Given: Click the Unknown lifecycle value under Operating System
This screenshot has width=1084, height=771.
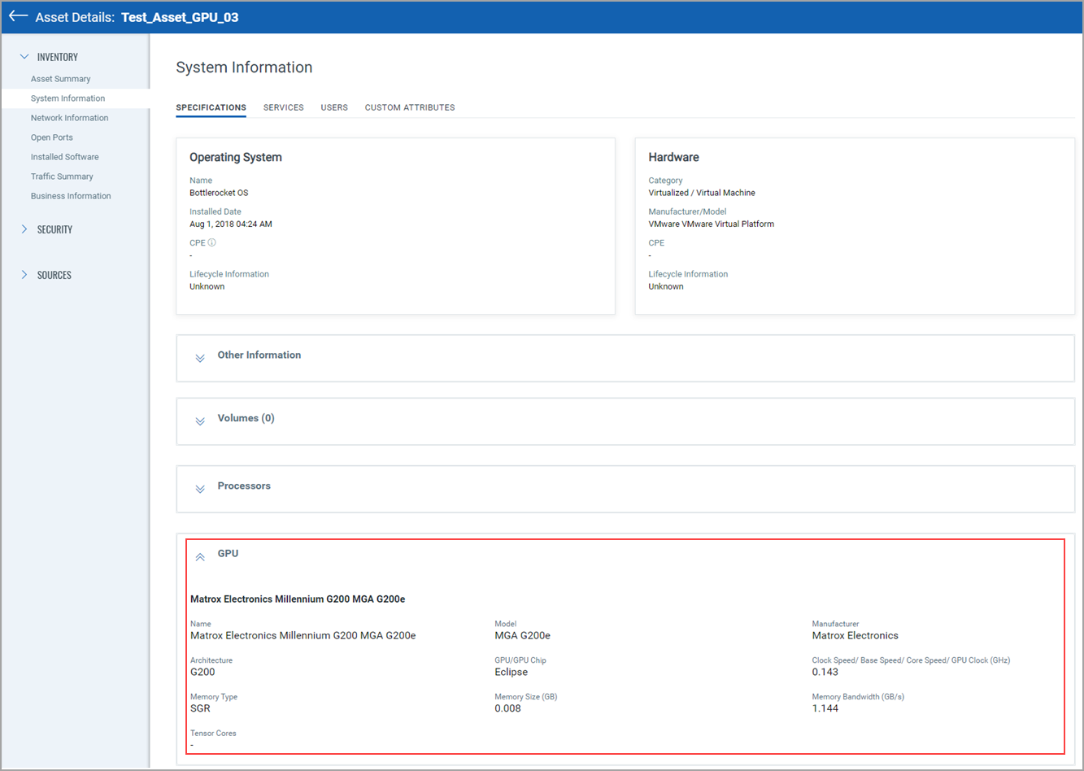Looking at the screenshot, I should click(x=207, y=286).
